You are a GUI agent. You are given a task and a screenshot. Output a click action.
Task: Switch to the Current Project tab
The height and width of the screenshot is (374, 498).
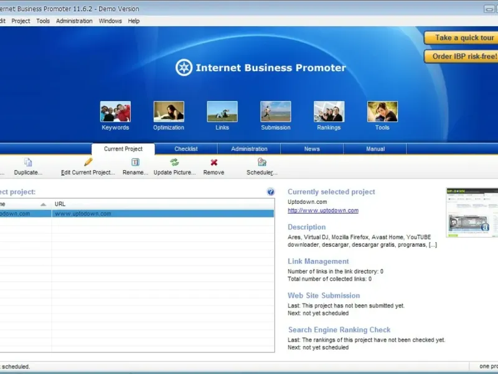(123, 149)
